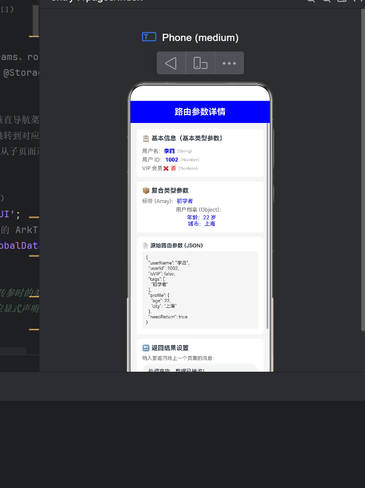Click the 原始路由参数 (JSON) section title
Screen dimensions: 365x488
(x=176, y=245)
